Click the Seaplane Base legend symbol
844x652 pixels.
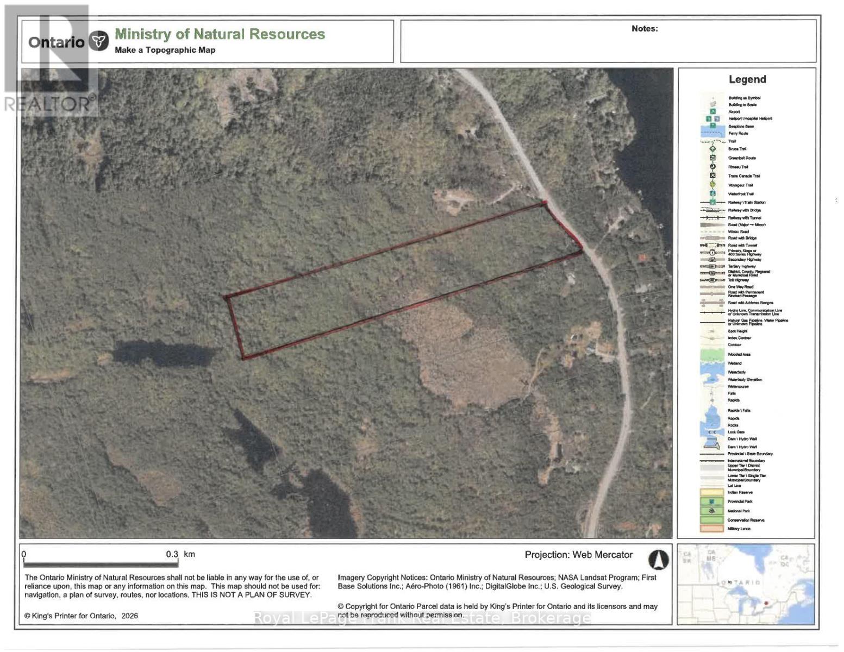click(712, 126)
